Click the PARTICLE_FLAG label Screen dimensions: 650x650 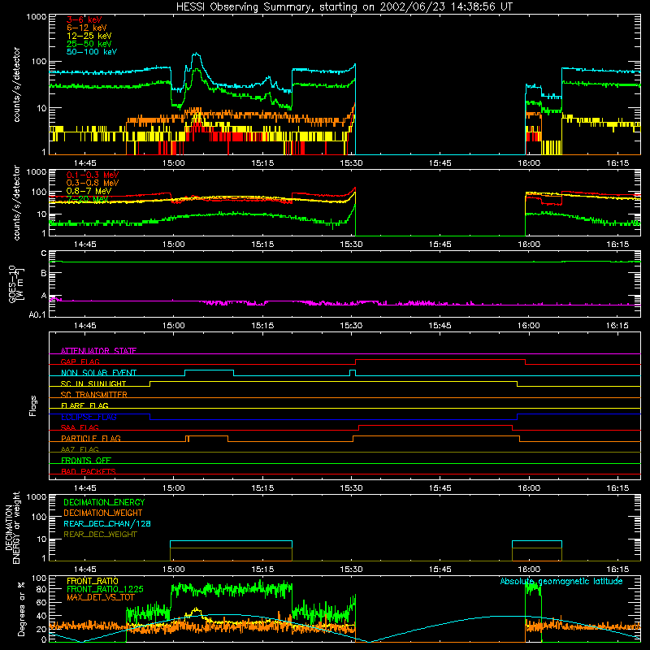coord(91,438)
